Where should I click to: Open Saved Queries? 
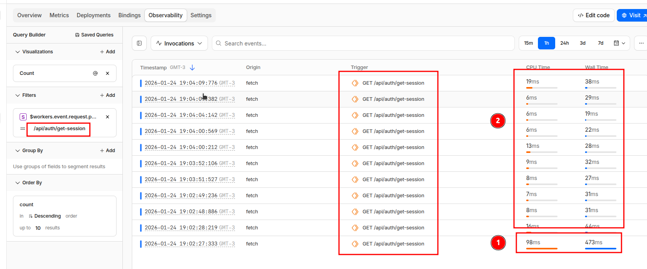[x=94, y=35]
